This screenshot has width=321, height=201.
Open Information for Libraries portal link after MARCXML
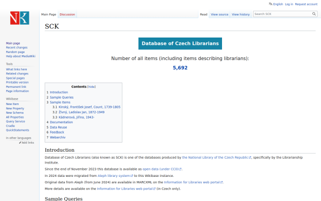pyautogui.click(x=193, y=182)
